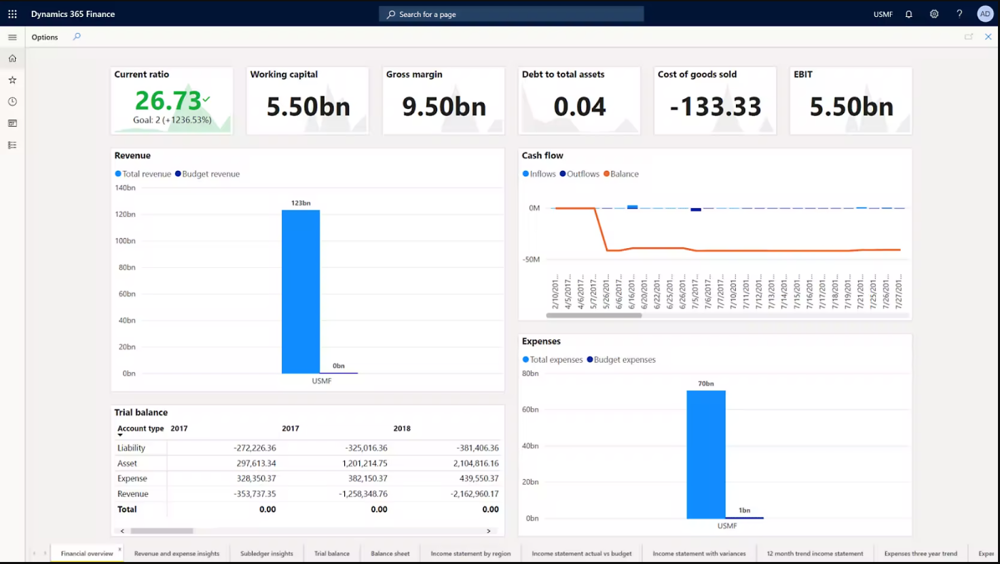The height and width of the screenshot is (564, 1000).
Task: Go to the Home icon in sidebar
Action: [12, 58]
